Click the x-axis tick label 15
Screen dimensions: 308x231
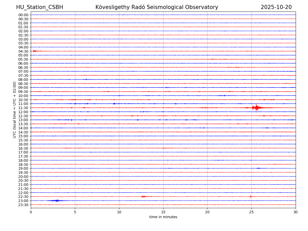coord(163,212)
